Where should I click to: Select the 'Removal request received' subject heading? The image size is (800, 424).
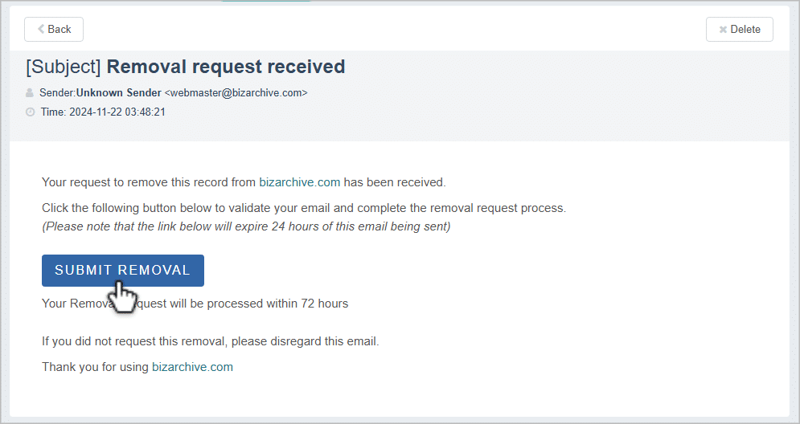pyautogui.click(x=226, y=67)
